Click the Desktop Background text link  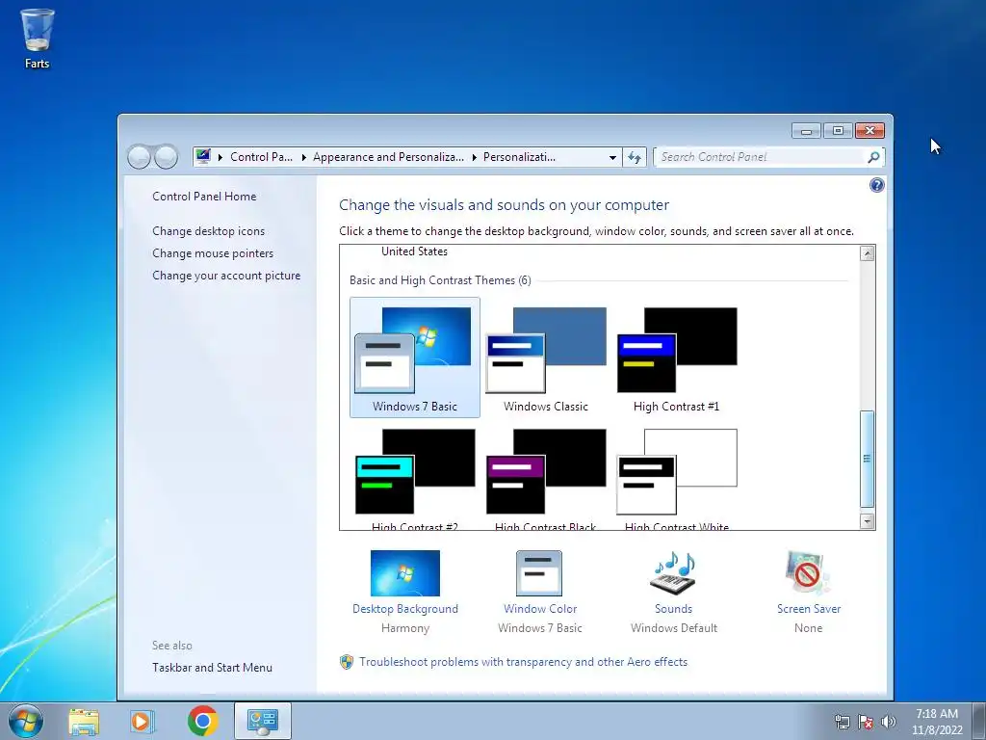[405, 609]
